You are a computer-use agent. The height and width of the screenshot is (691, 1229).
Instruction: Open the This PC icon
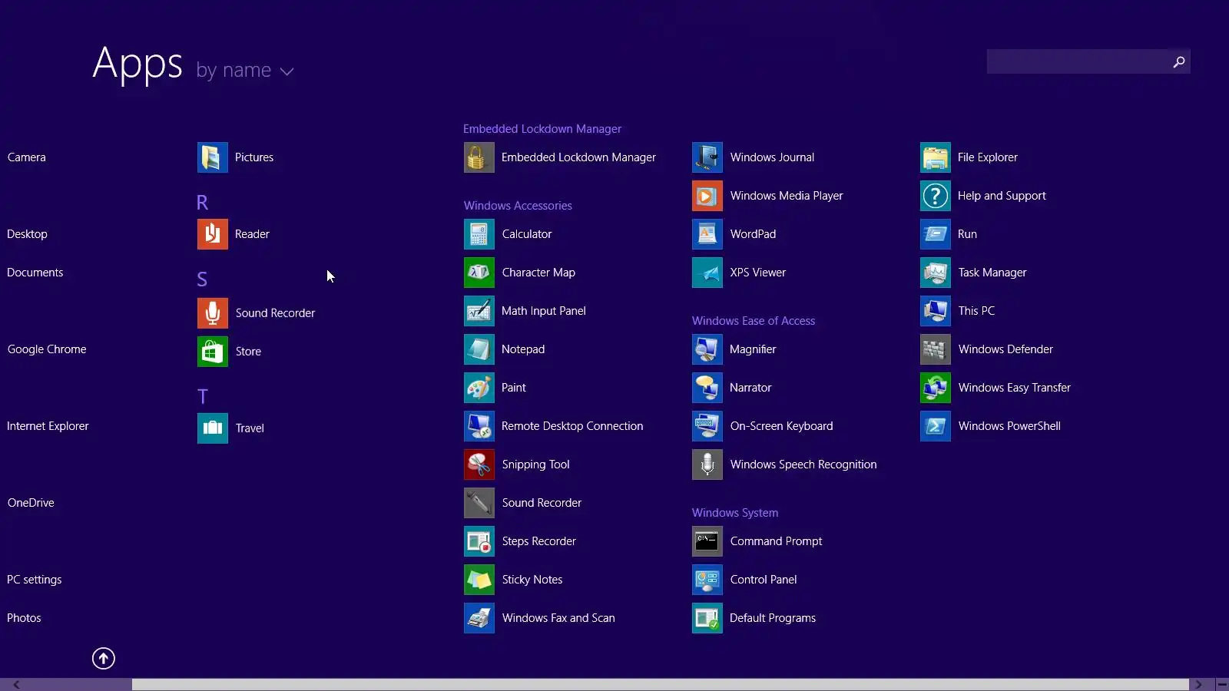click(x=936, y=311)
